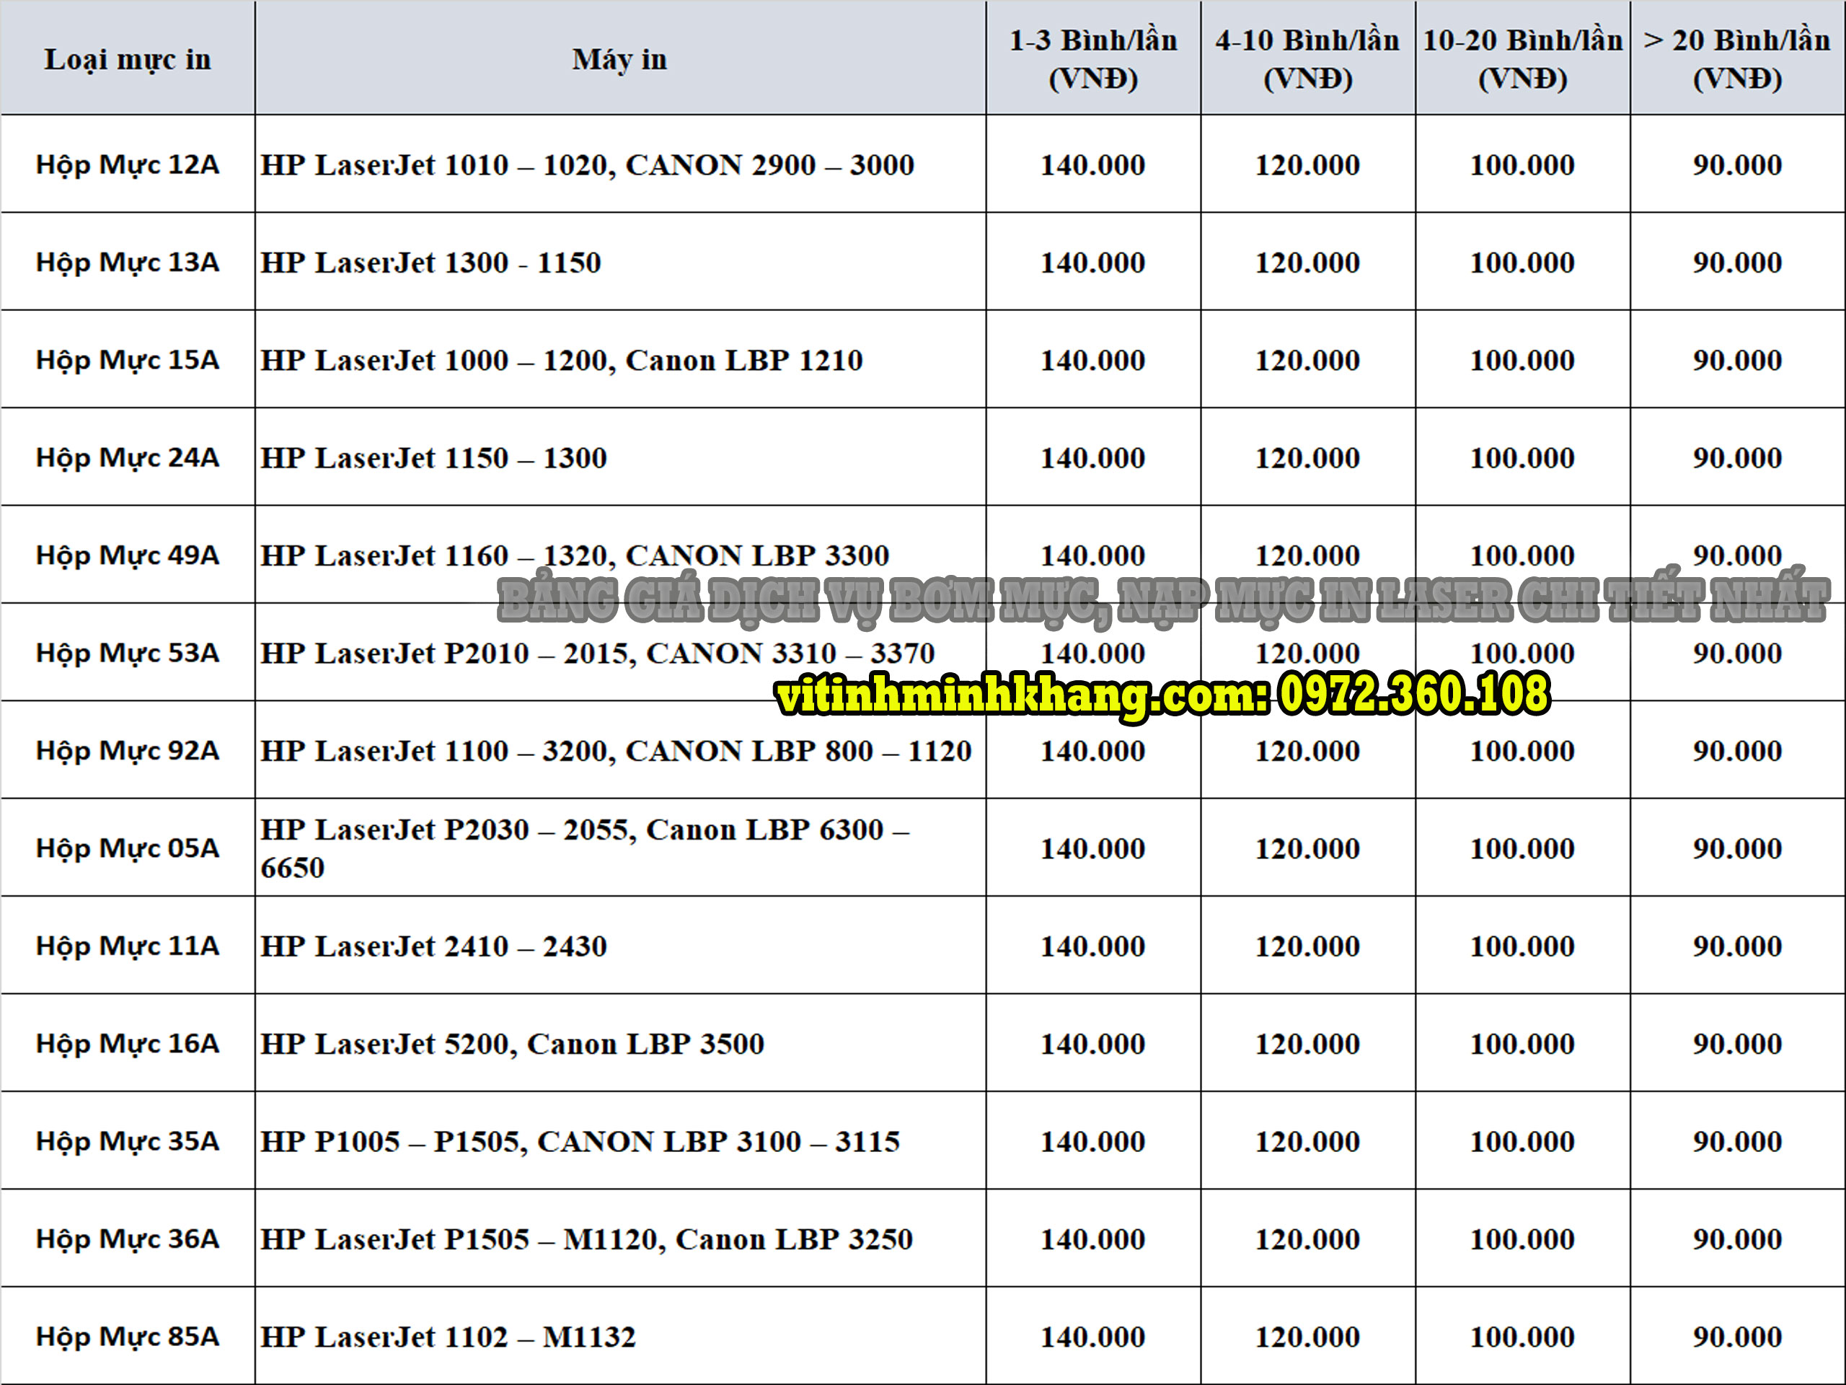This screenshot has width=1846, height=1385.
Task: Click "HP LaserJet P1505 – M1120, Canon LBP 3250"
Action: pos(587,1239)
